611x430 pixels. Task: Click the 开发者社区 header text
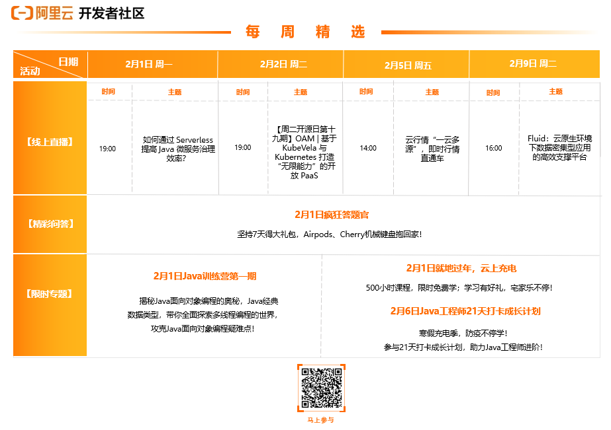tap(111, 13)
